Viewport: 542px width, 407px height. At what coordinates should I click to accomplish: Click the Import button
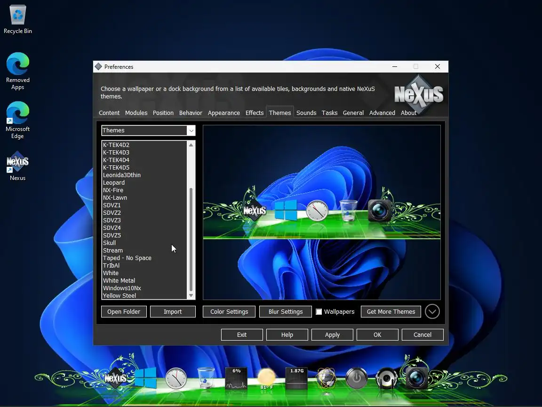173,311
